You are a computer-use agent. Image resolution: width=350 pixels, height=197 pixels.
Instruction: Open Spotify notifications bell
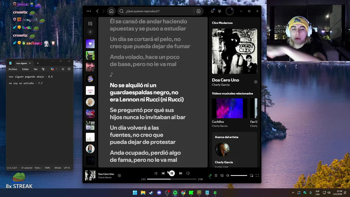[212, 11]
